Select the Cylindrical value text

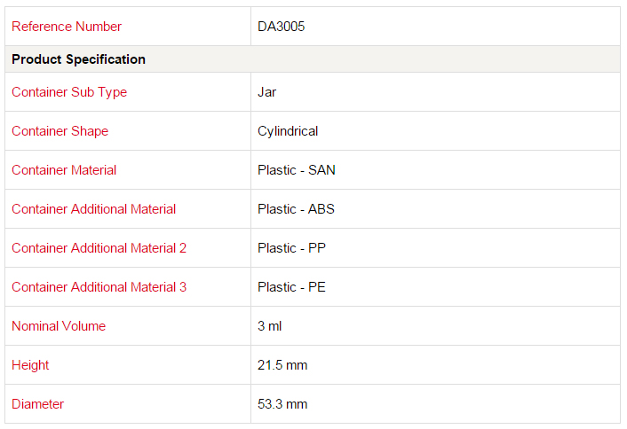(x=288, y=131)
